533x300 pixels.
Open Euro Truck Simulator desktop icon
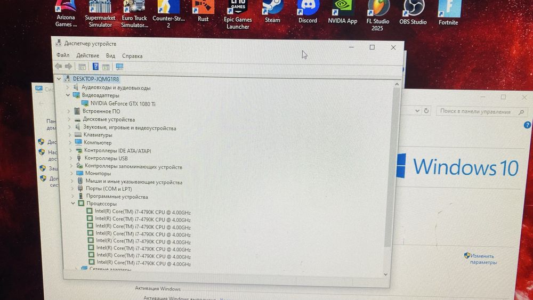pyautogui.click(x=134, y=14)
